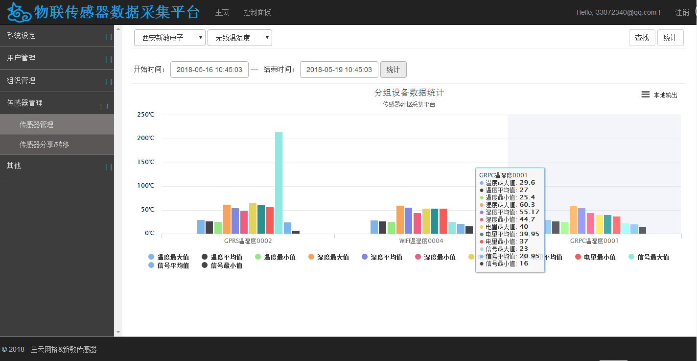697x361 pixels.
Task: Click the 查找 button
Action: (642, 38)
